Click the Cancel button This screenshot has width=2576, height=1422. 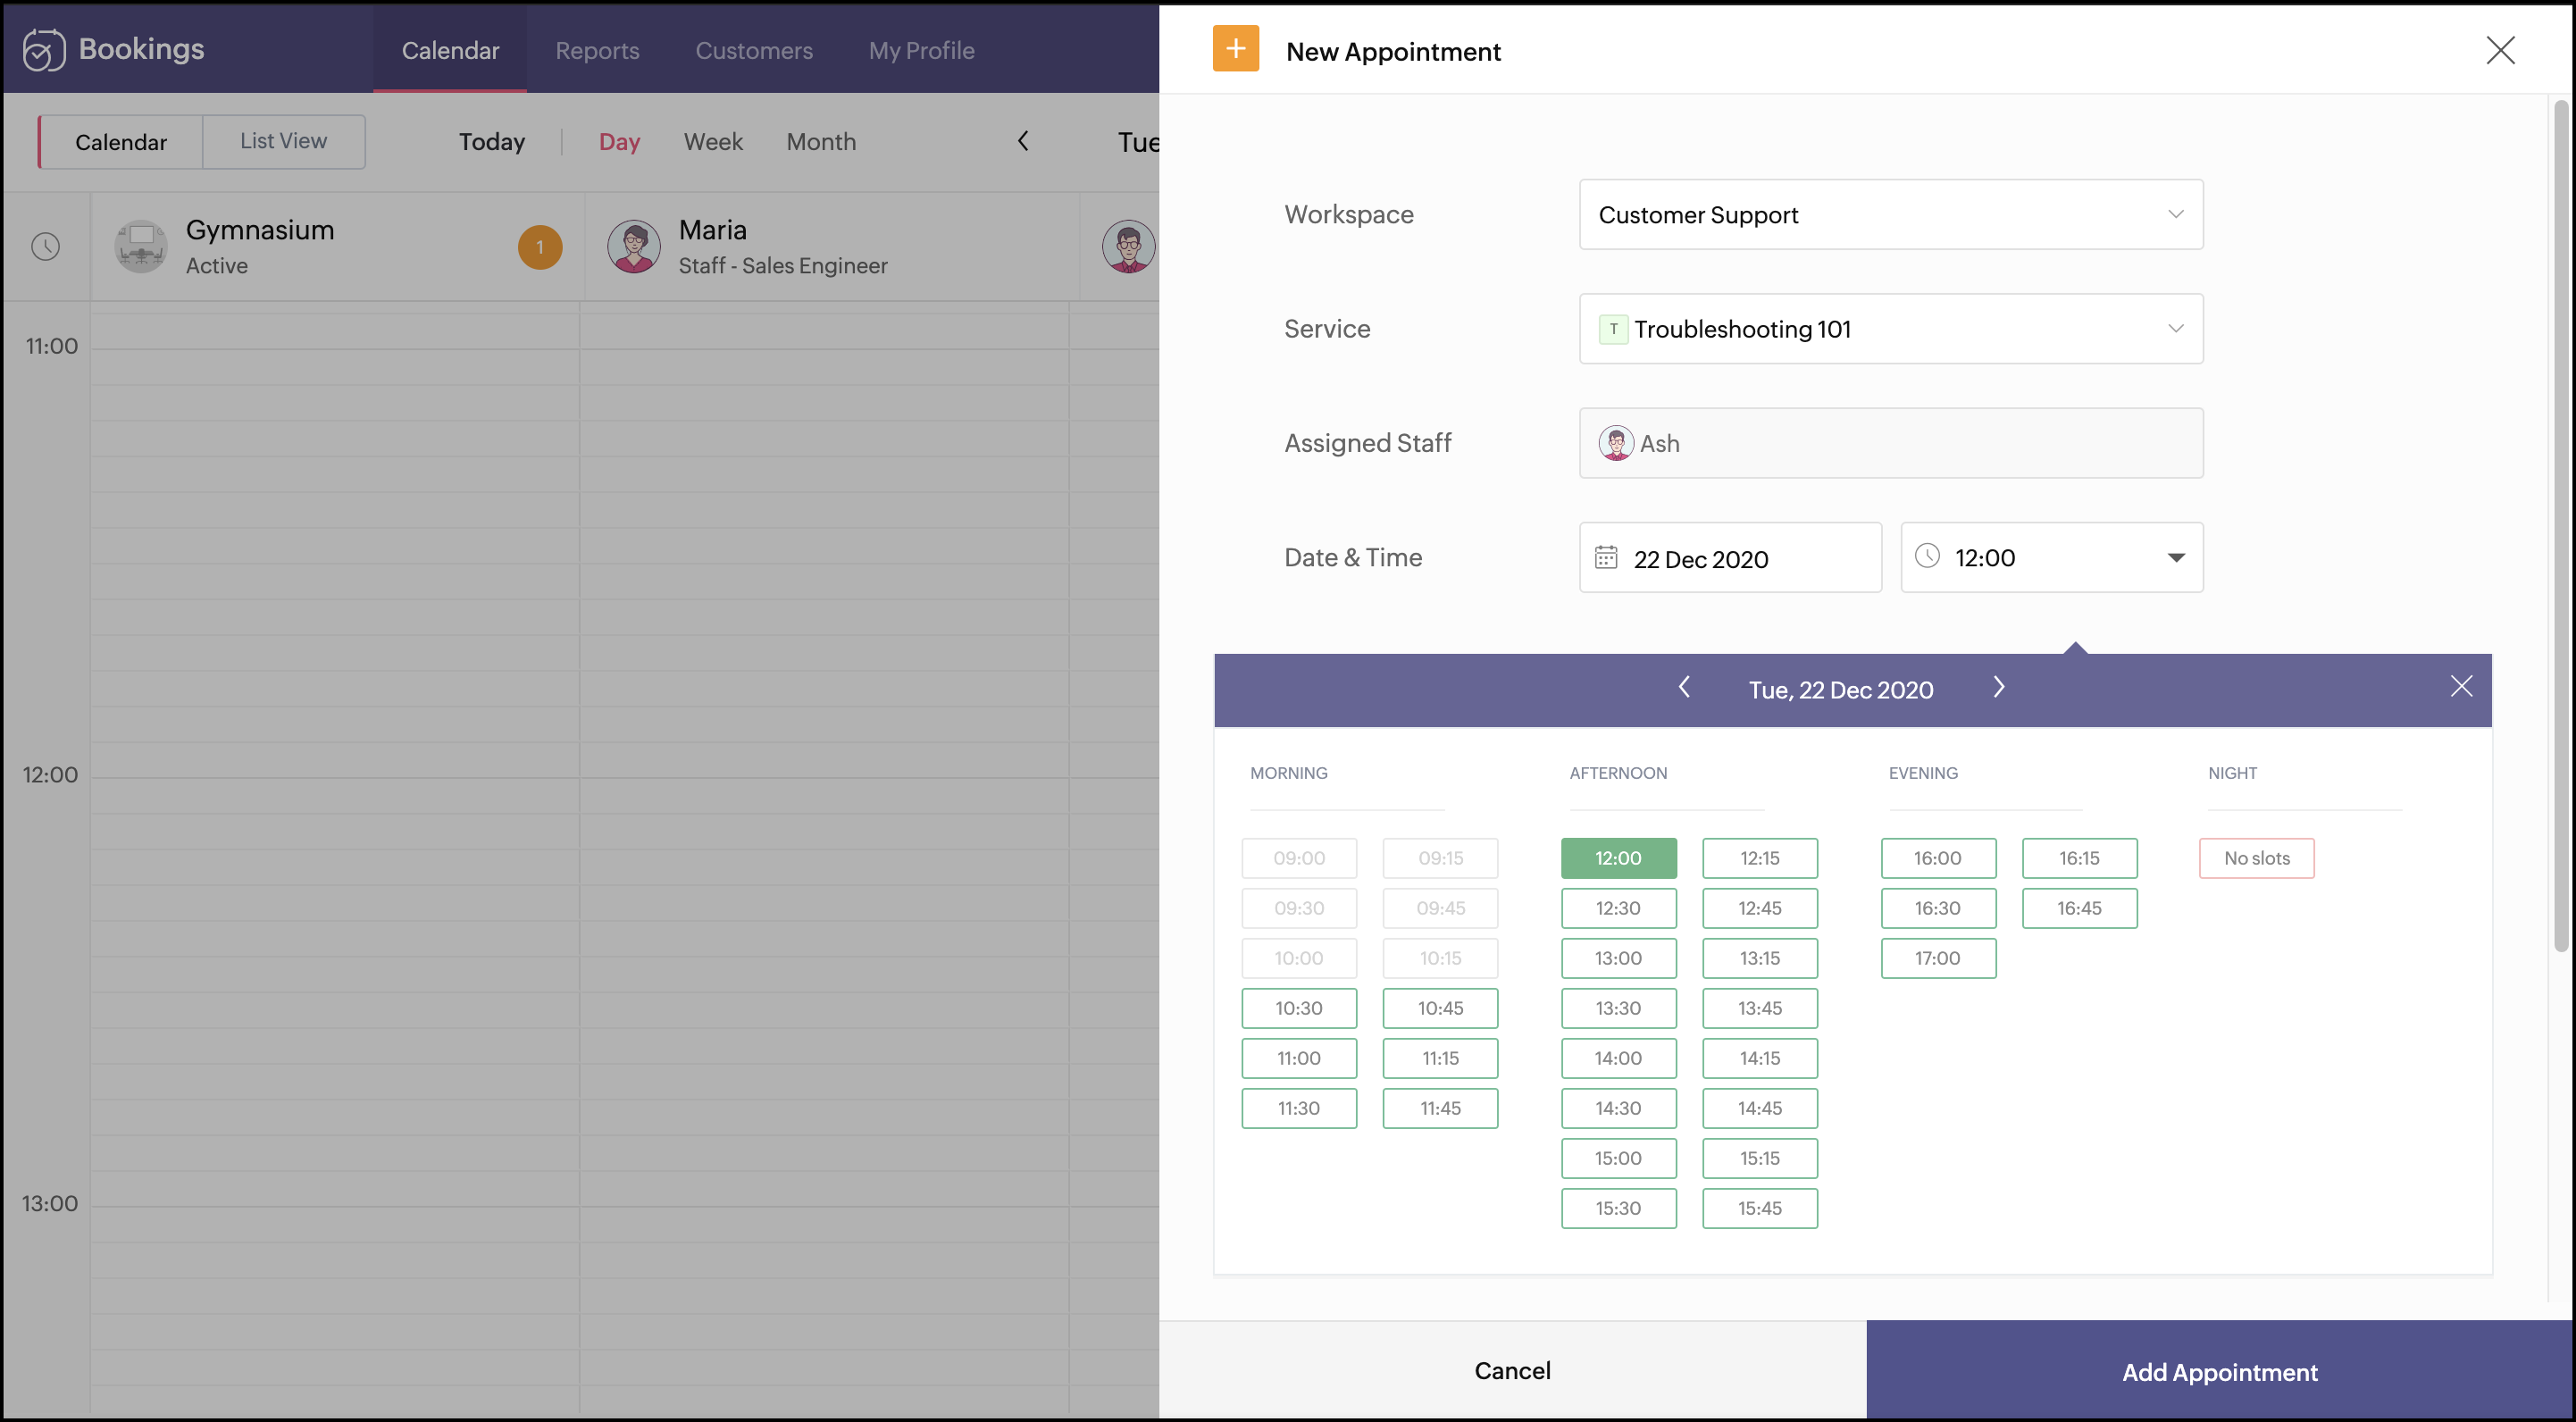point(1512,1371)
